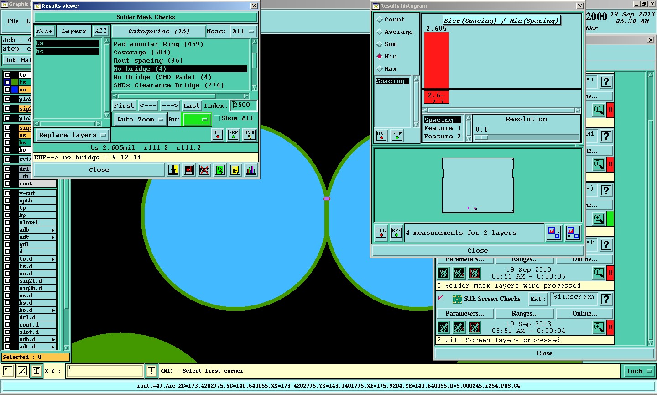Click the last transfer icon in the histogram window
Viewport: 657px width, 395px height.
click(573, 233)
